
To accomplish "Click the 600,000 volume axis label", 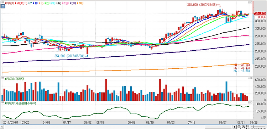I will tap(260, 80).
